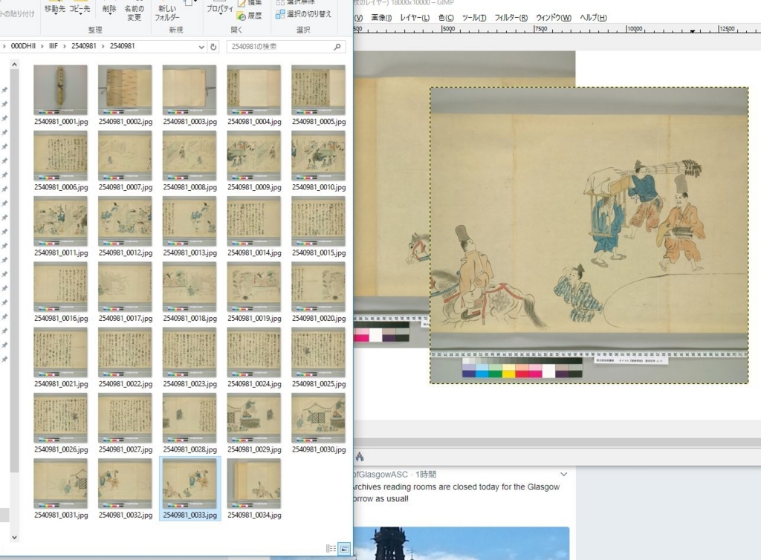Select thumbnail 2540981_0002.jpg
Viewport: 761px width, 560px height.
click(125, 90)
